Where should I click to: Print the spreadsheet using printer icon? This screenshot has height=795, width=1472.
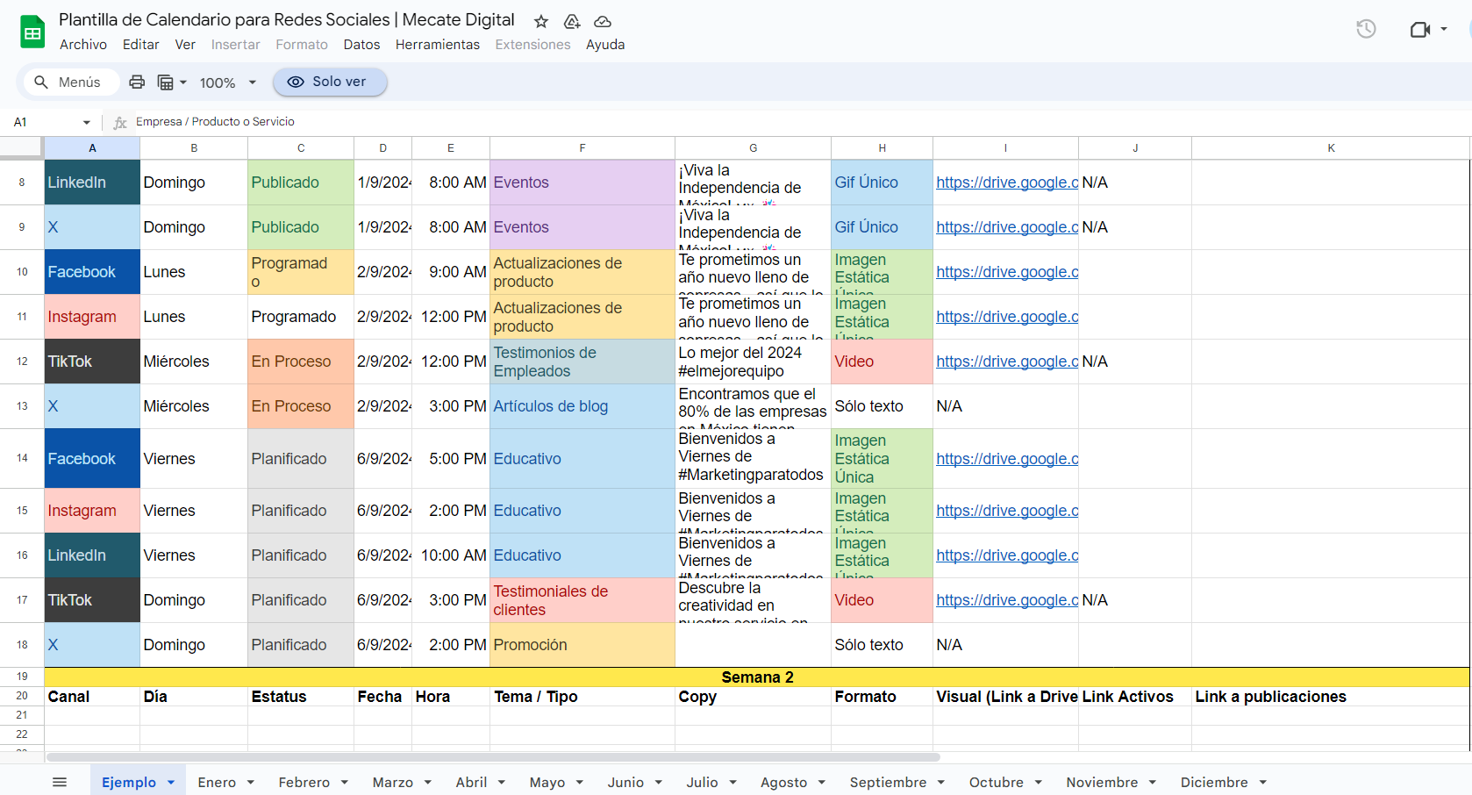pos(137,82)
